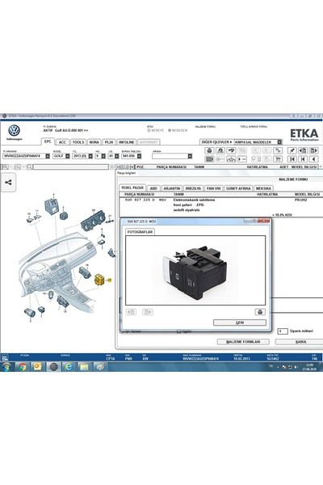Select the GÜNEY AFRIKA tab
The height and width of the screenshot is (485, 323).
pos(238,188)
